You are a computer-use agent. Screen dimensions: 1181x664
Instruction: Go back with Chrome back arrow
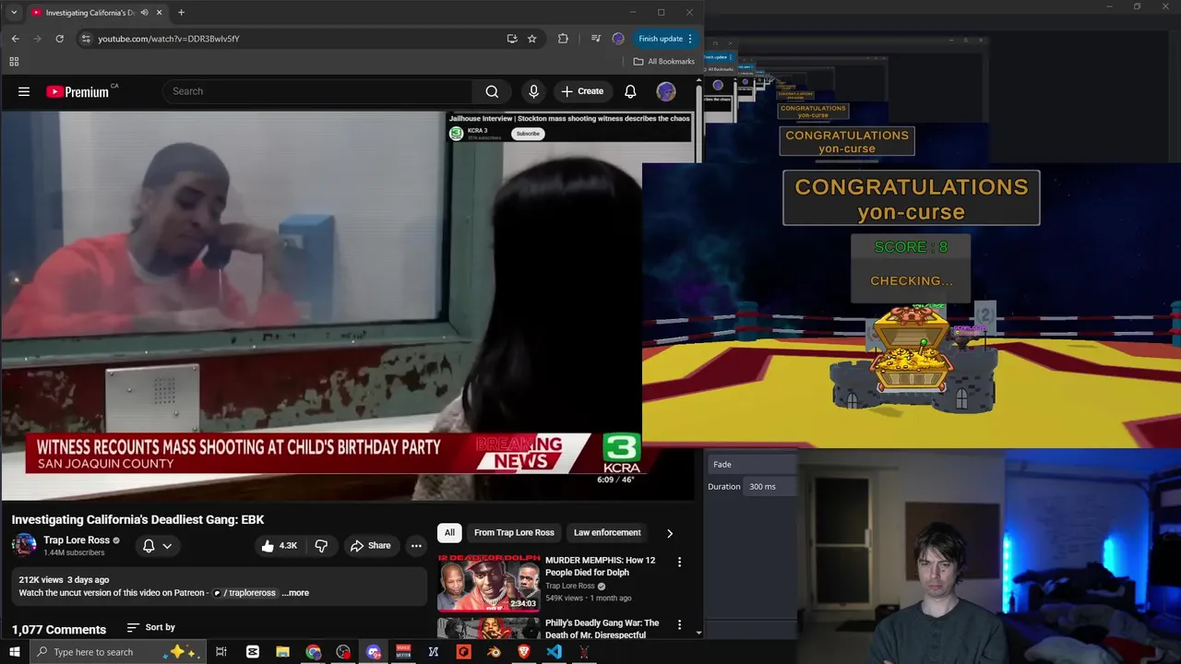(x=15, y=39)
